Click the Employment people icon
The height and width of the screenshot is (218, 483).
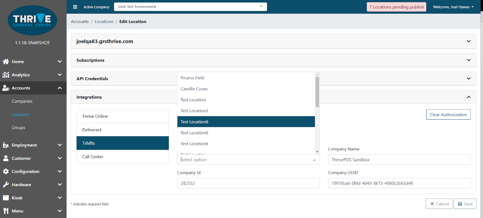[6, 145]
